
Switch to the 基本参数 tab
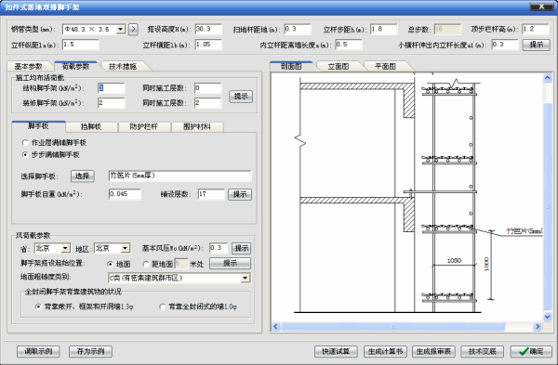[29, 66]
